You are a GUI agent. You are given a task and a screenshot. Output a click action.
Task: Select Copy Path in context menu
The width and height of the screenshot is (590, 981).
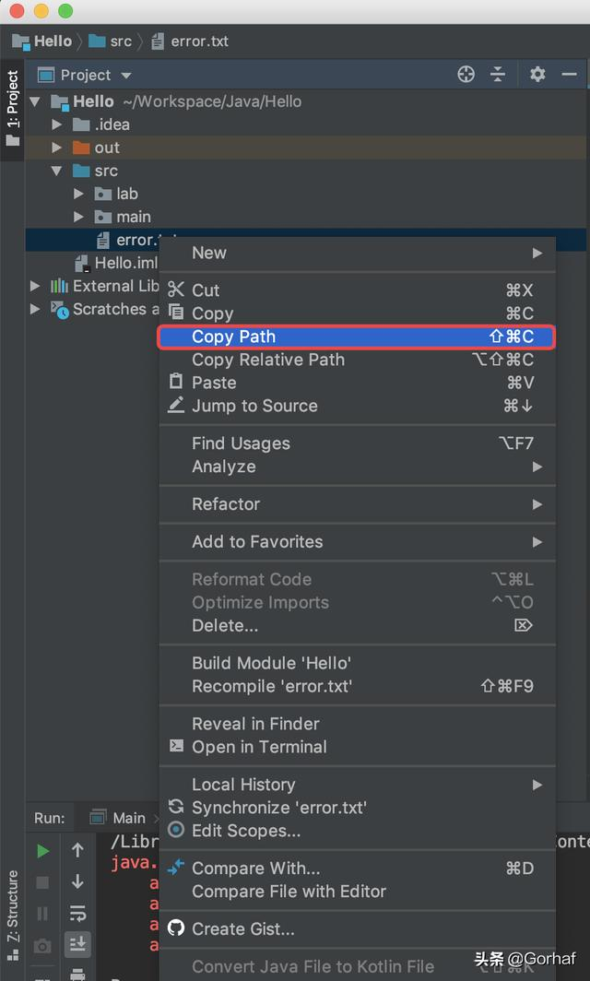point(357,337)
